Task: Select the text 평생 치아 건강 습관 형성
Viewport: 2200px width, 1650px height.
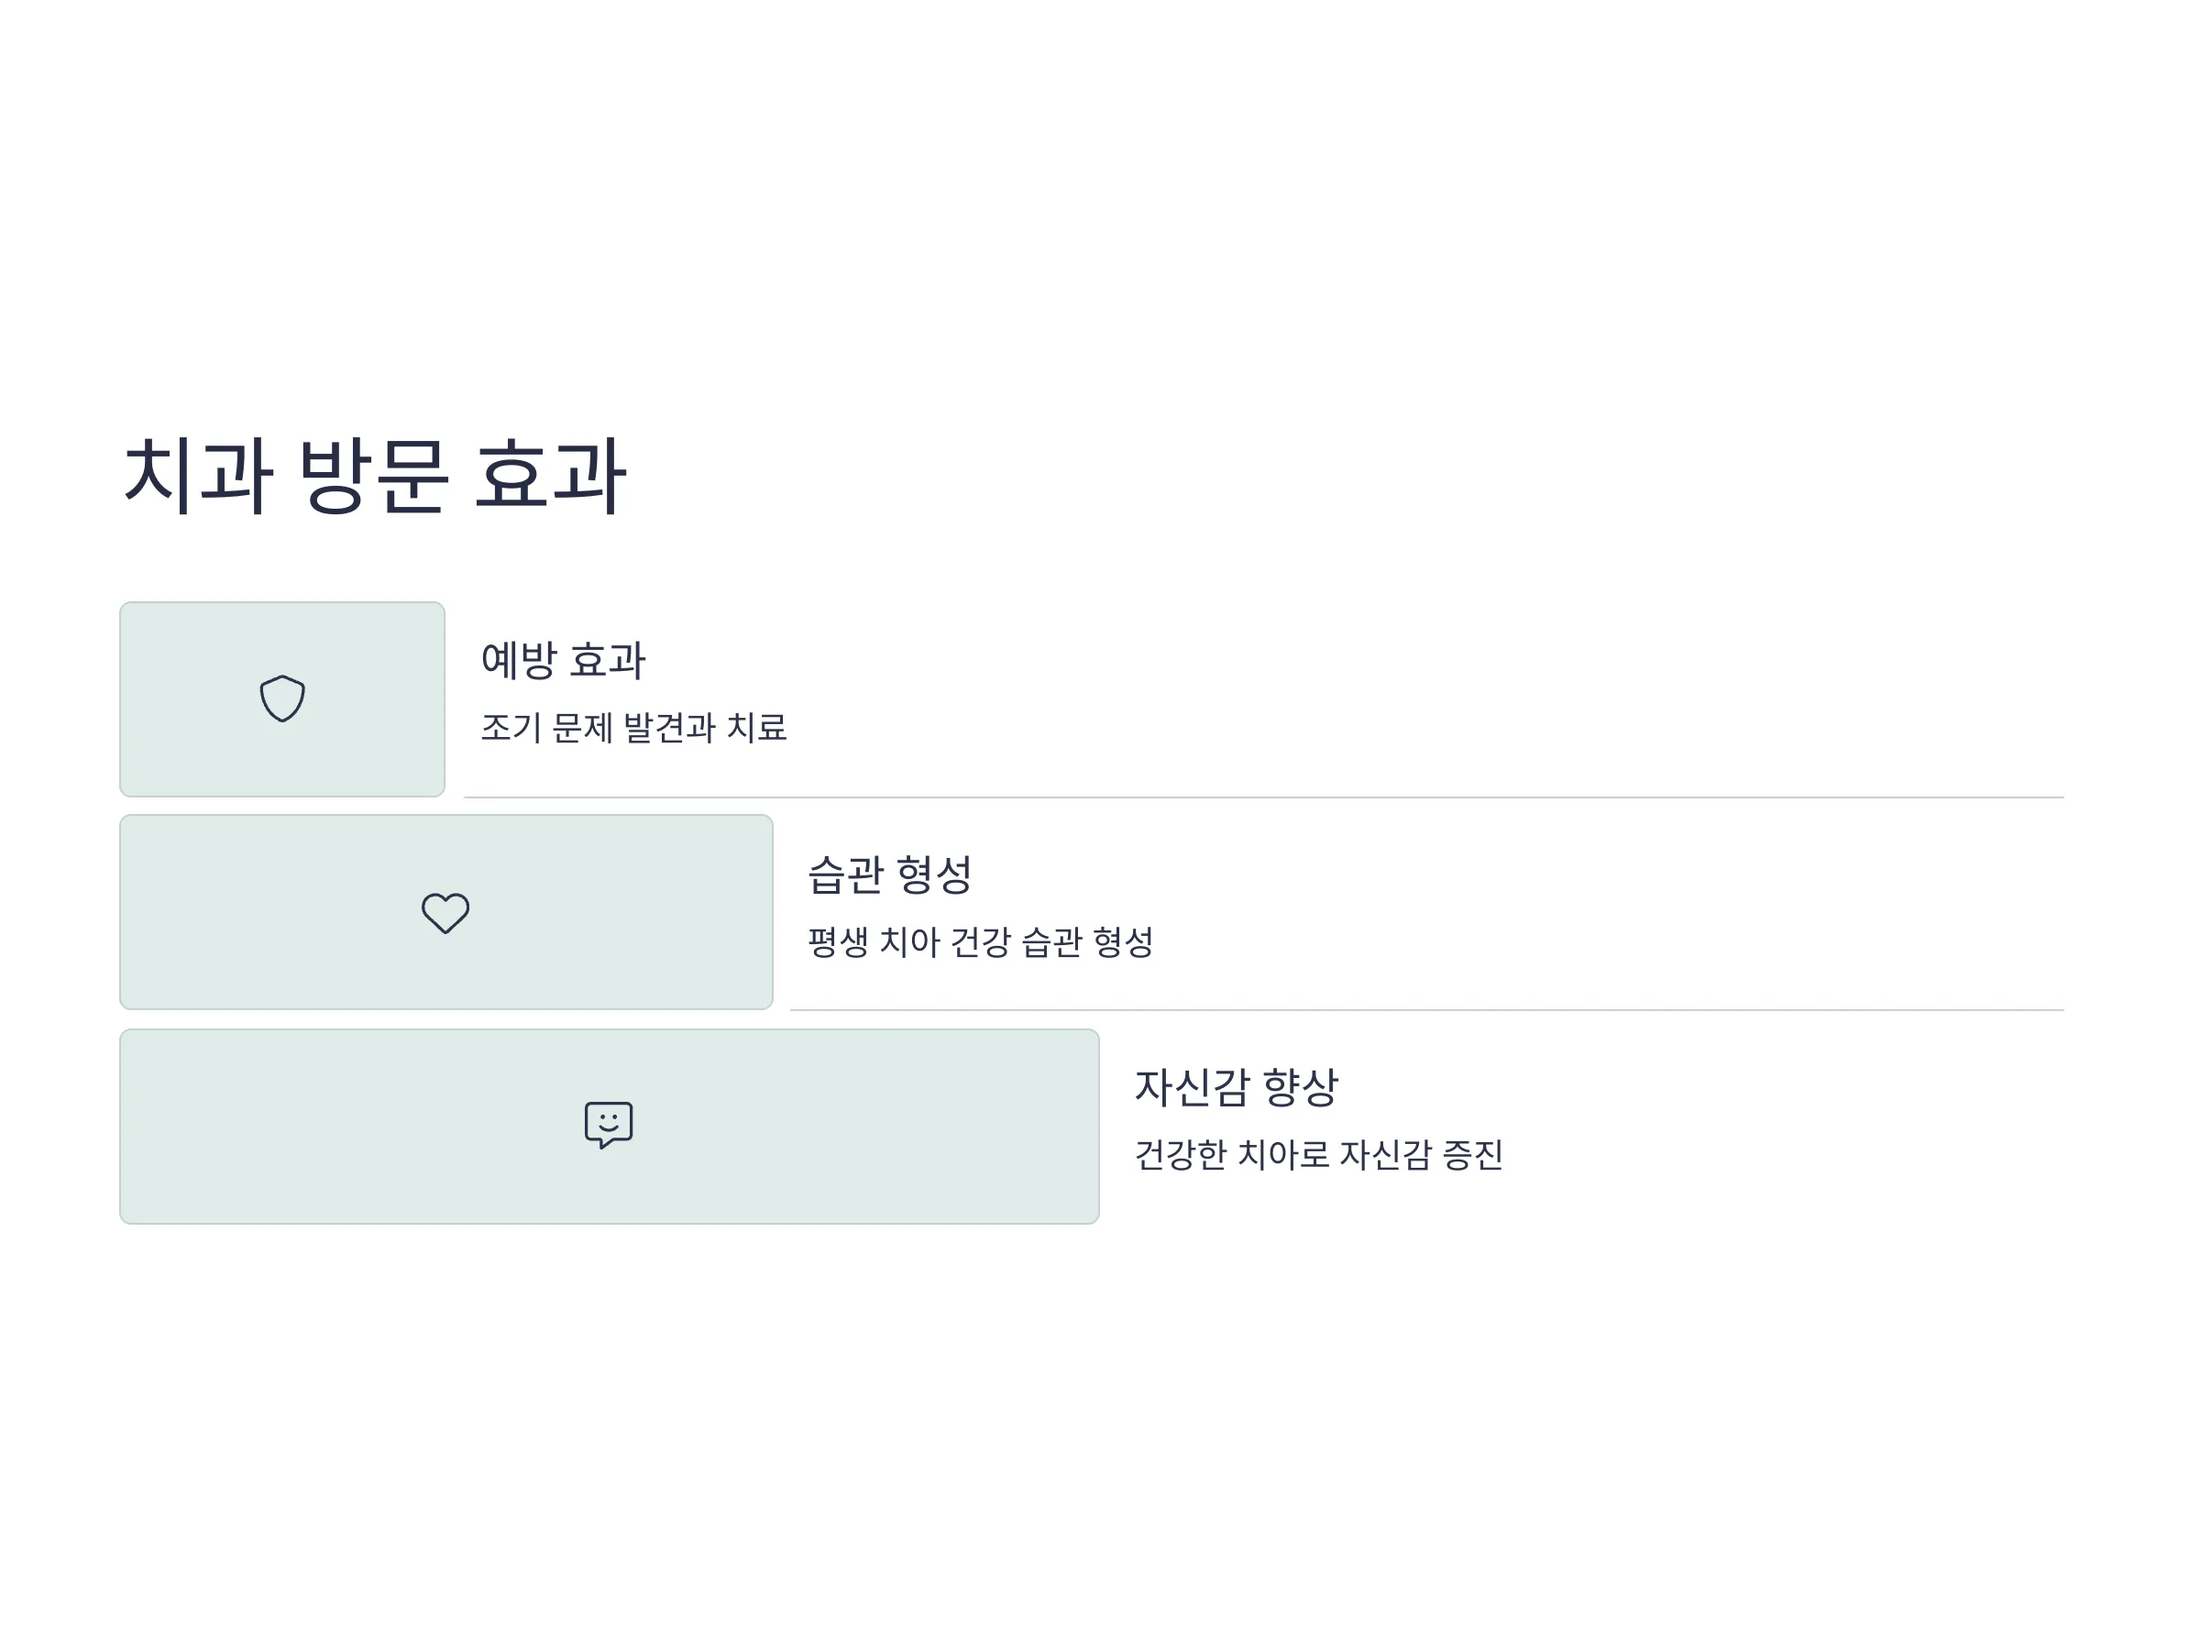Action: (980, 940)
